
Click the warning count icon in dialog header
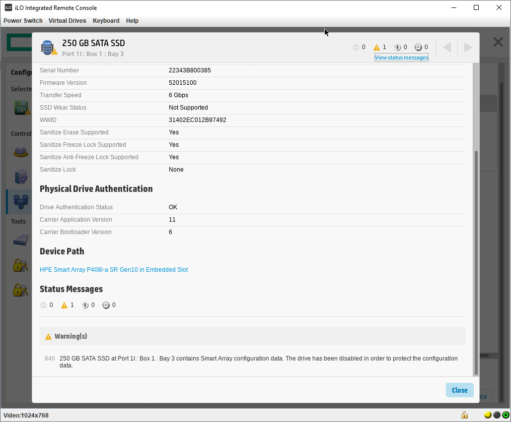click(x=376, y=48)
